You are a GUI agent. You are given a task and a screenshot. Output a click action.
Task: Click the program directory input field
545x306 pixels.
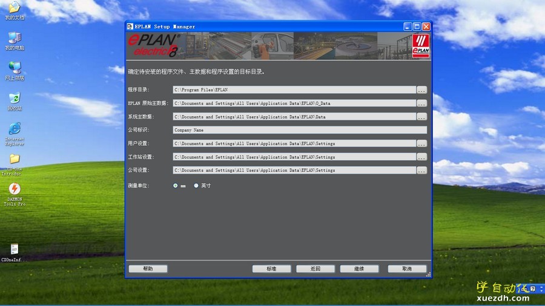click(x=294, y=90)
